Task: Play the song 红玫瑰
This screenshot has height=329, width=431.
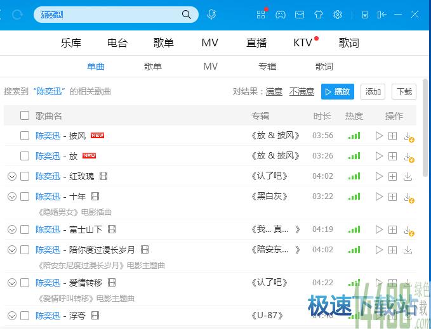Action: click(380, 176)
